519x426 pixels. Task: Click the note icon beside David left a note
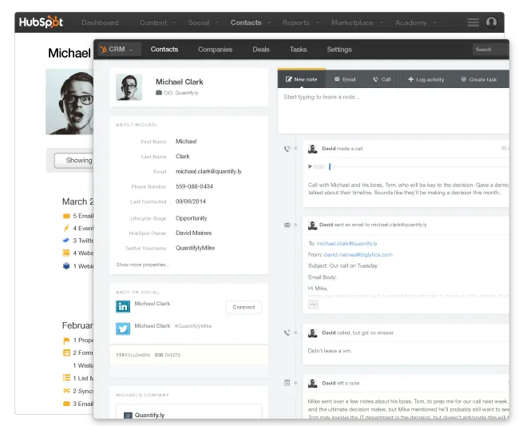(x=287, y=383)
